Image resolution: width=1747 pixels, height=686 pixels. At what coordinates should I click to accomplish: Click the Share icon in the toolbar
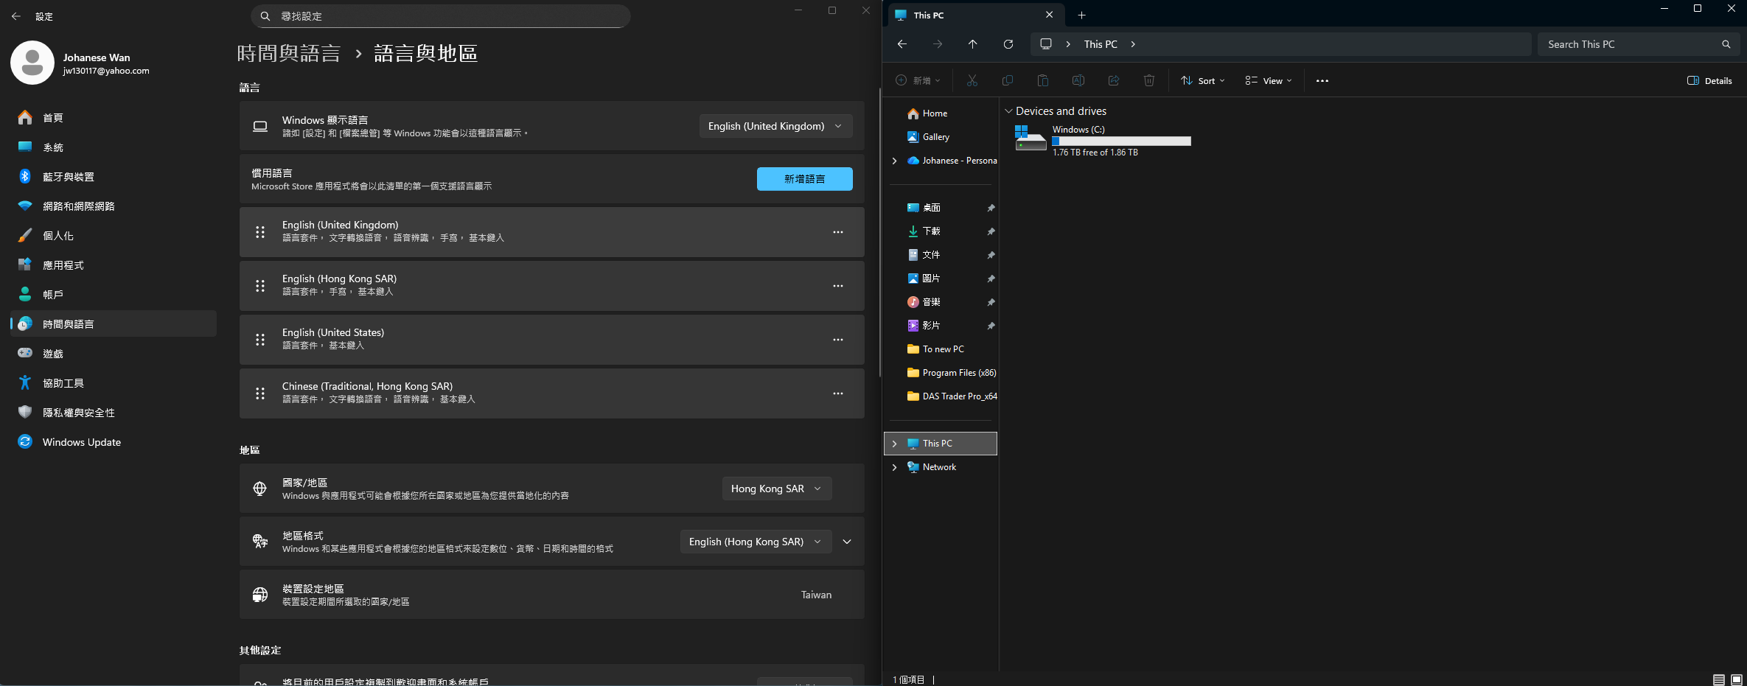(1113, 80)
